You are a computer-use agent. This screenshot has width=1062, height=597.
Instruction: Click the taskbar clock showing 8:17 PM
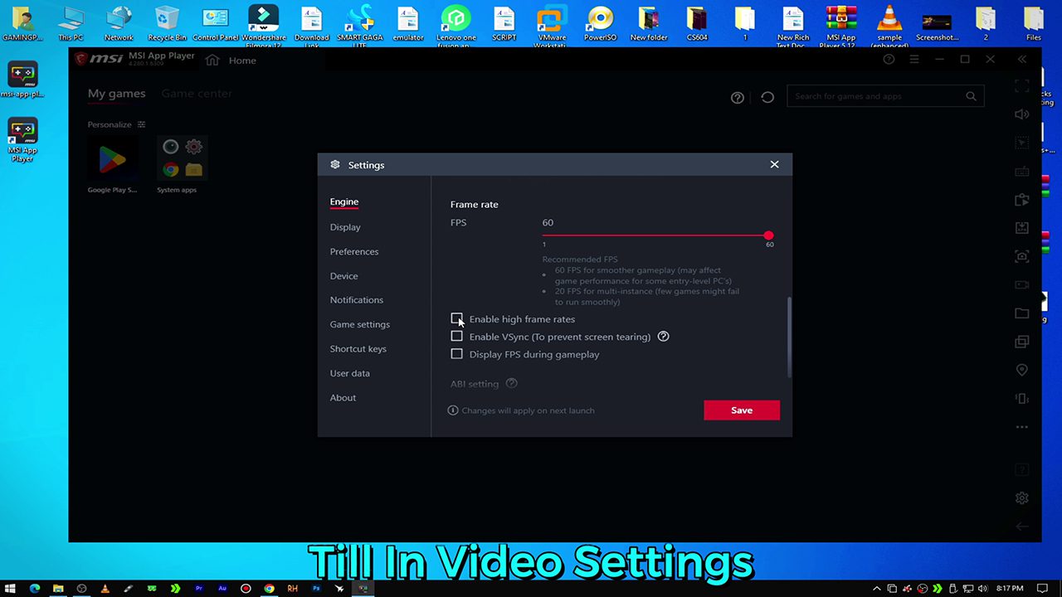[x=1010, y=588]
